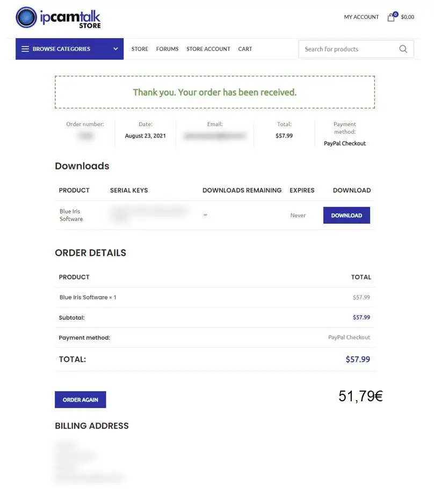
Task: Expand the Browse Categories chevron
Action: pyautogui.click(x=115, y=49)
